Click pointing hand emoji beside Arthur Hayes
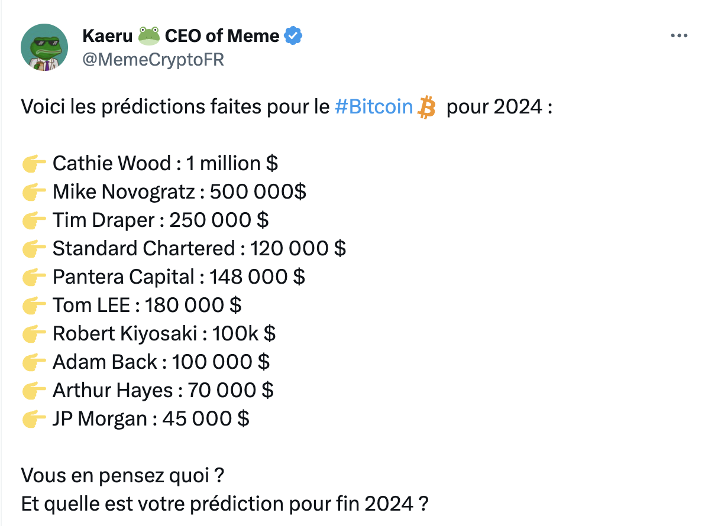 coord(34,390)
